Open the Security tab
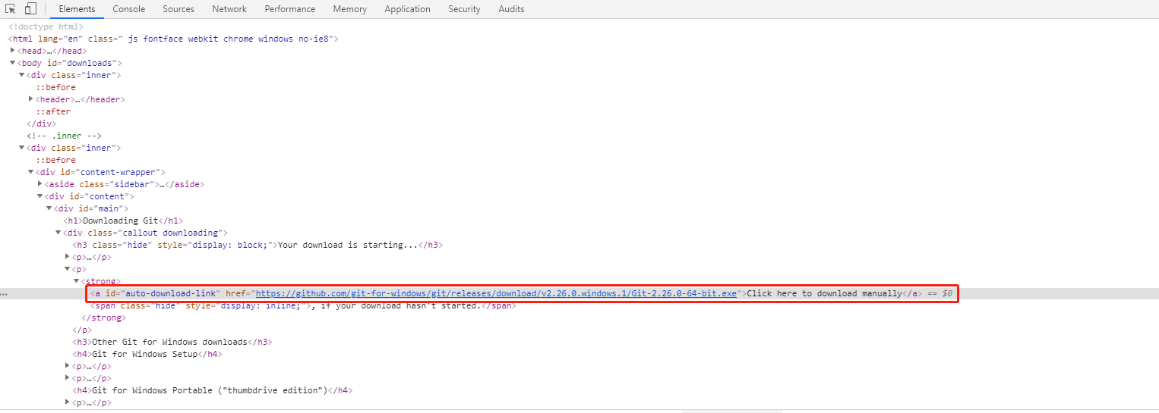The height and width of the screenshot is (413, 1159). (464, 9)
